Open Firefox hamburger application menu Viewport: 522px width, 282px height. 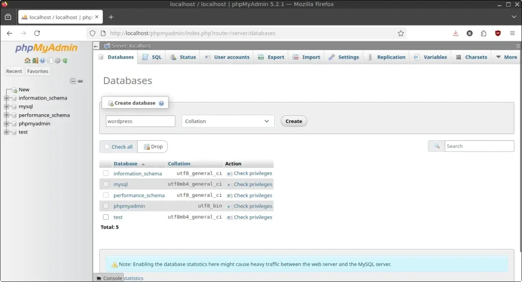512,33
